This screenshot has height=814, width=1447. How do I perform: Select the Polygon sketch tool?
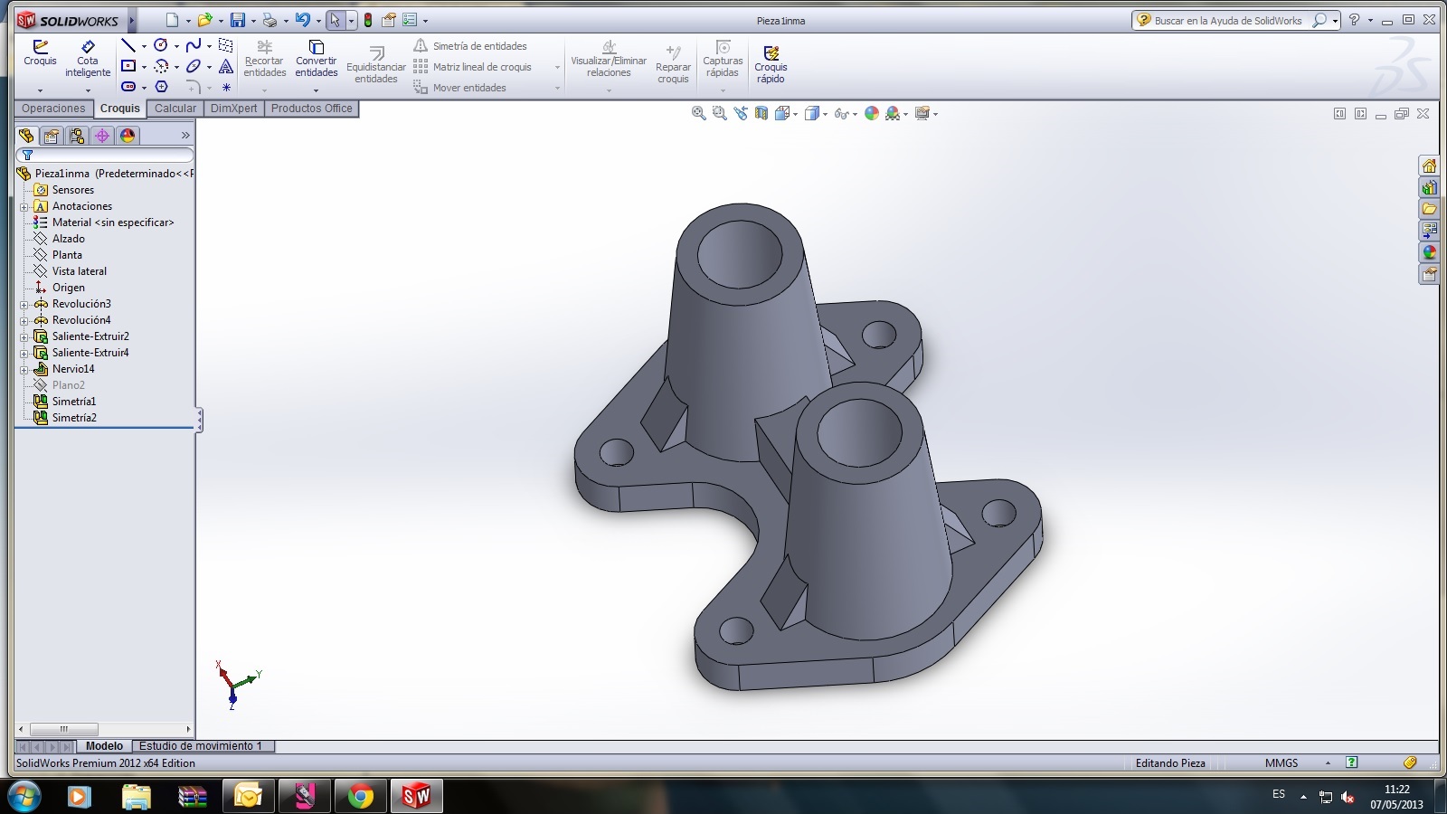coord(161,87)
